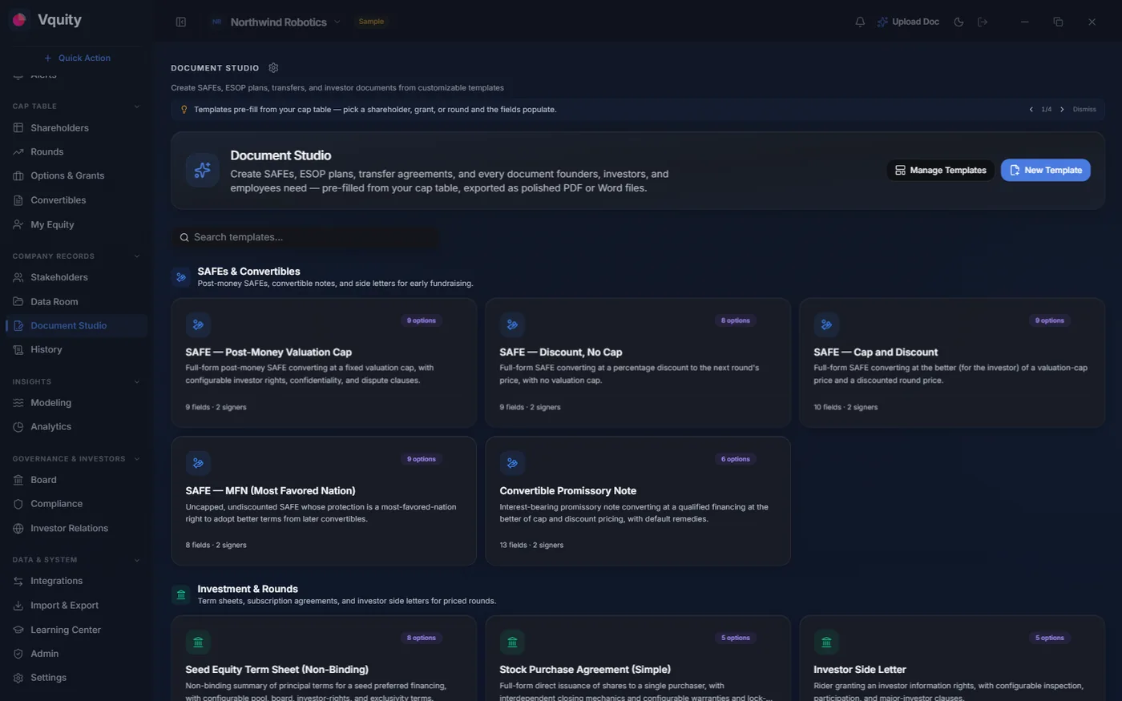The width and height of the screenshot is (1122, 701).
Task: Click 10 fields · 2 signers text
Action: point(846,408)
